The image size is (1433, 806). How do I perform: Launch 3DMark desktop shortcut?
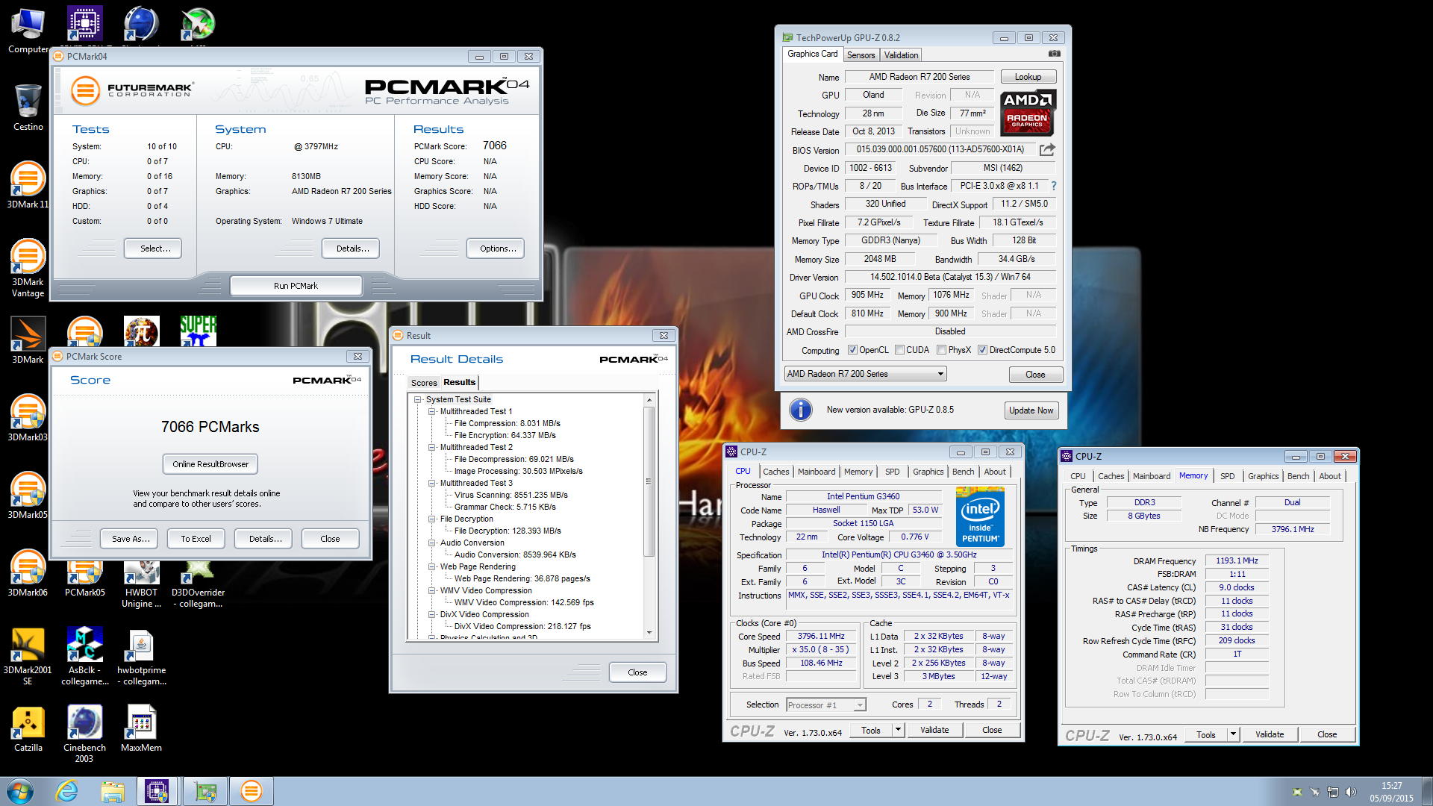[x=28, y=340]
